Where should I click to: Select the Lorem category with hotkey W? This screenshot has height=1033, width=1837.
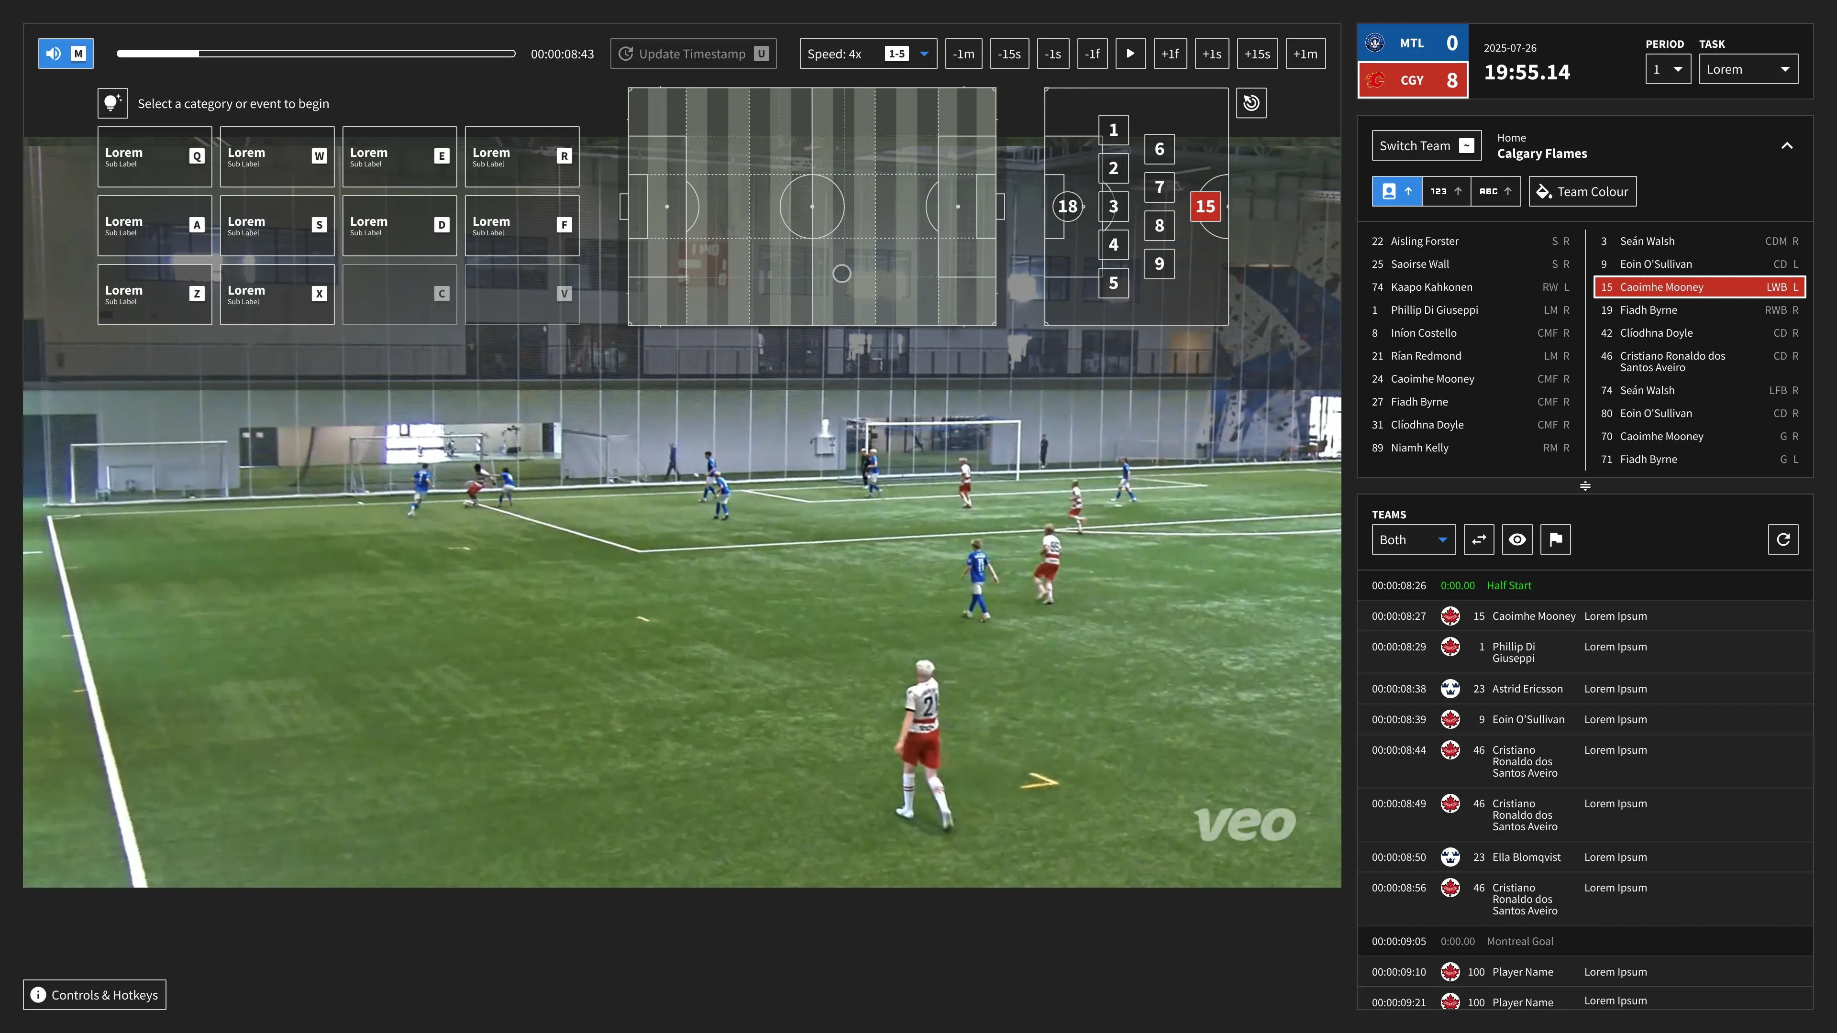click(x=277, y=157)
